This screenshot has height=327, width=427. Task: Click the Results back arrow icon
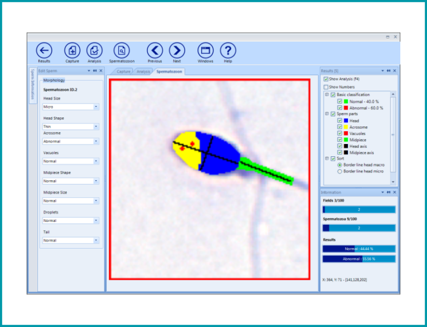pos(44,50)
